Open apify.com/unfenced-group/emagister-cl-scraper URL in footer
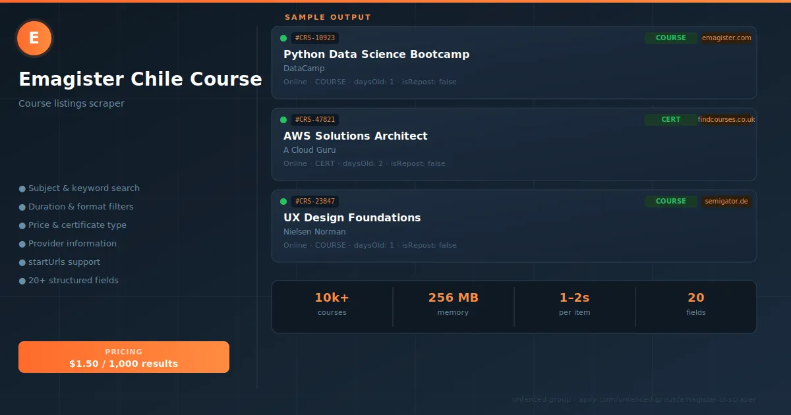The height and width of the screenshot is (415, 791). click(x=668, y=399)
